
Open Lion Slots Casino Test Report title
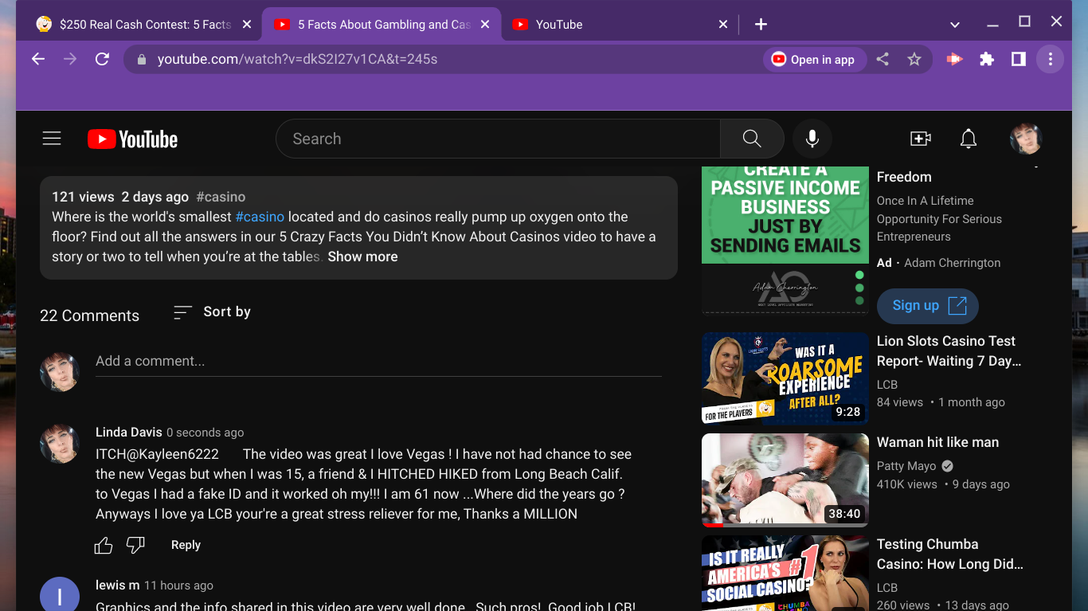949,351
